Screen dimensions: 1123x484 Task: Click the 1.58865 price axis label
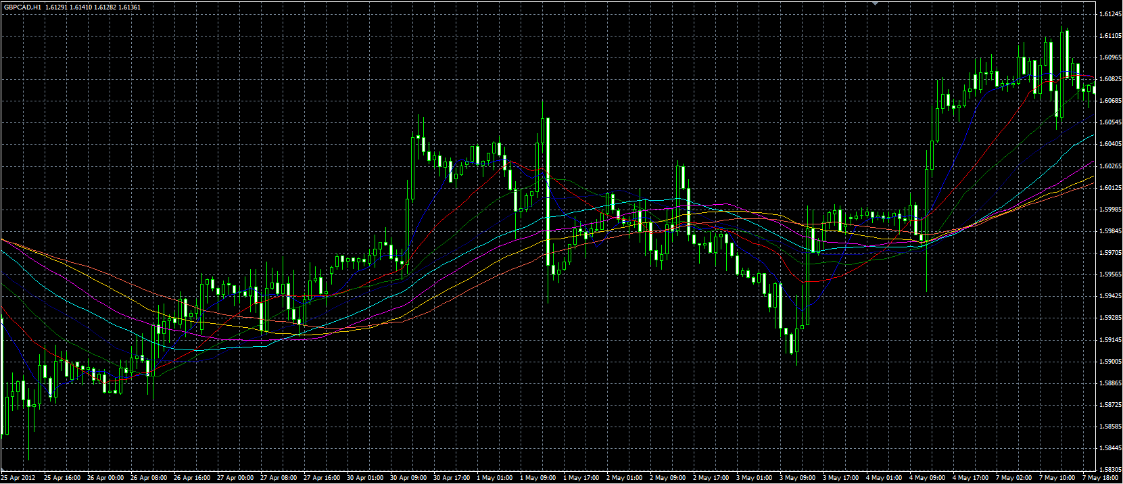click(x=1110, y=383)
